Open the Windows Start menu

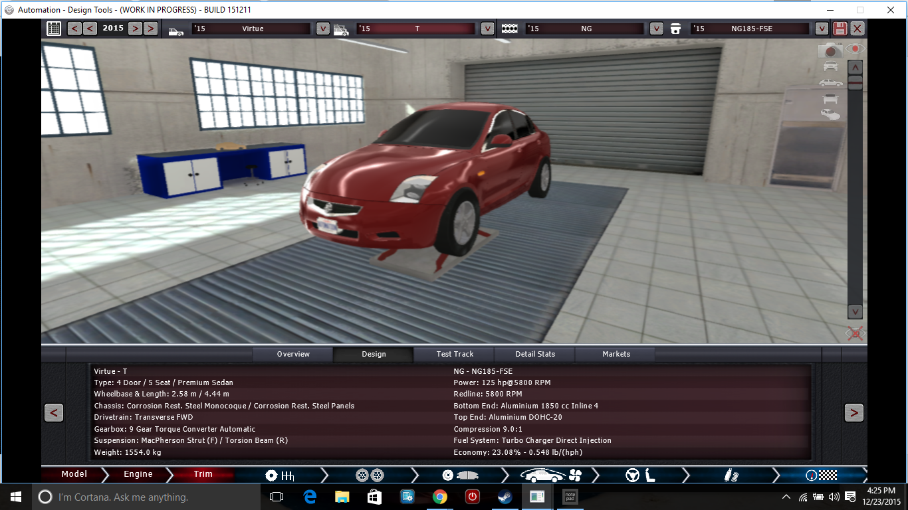point(15,497)
